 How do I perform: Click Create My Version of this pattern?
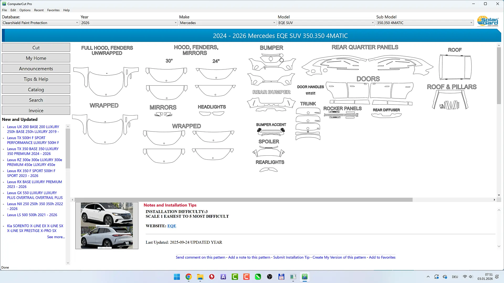pyautogui.click(x=339, y=257)
